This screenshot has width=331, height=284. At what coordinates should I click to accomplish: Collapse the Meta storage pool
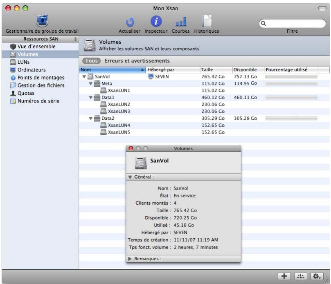[91, 84]
